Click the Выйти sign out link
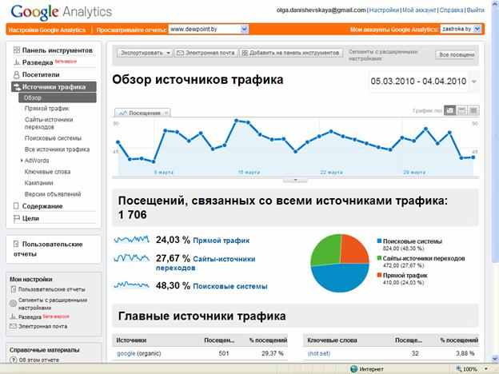This screenshot has height=374, width=499. [x=476, y=10]
